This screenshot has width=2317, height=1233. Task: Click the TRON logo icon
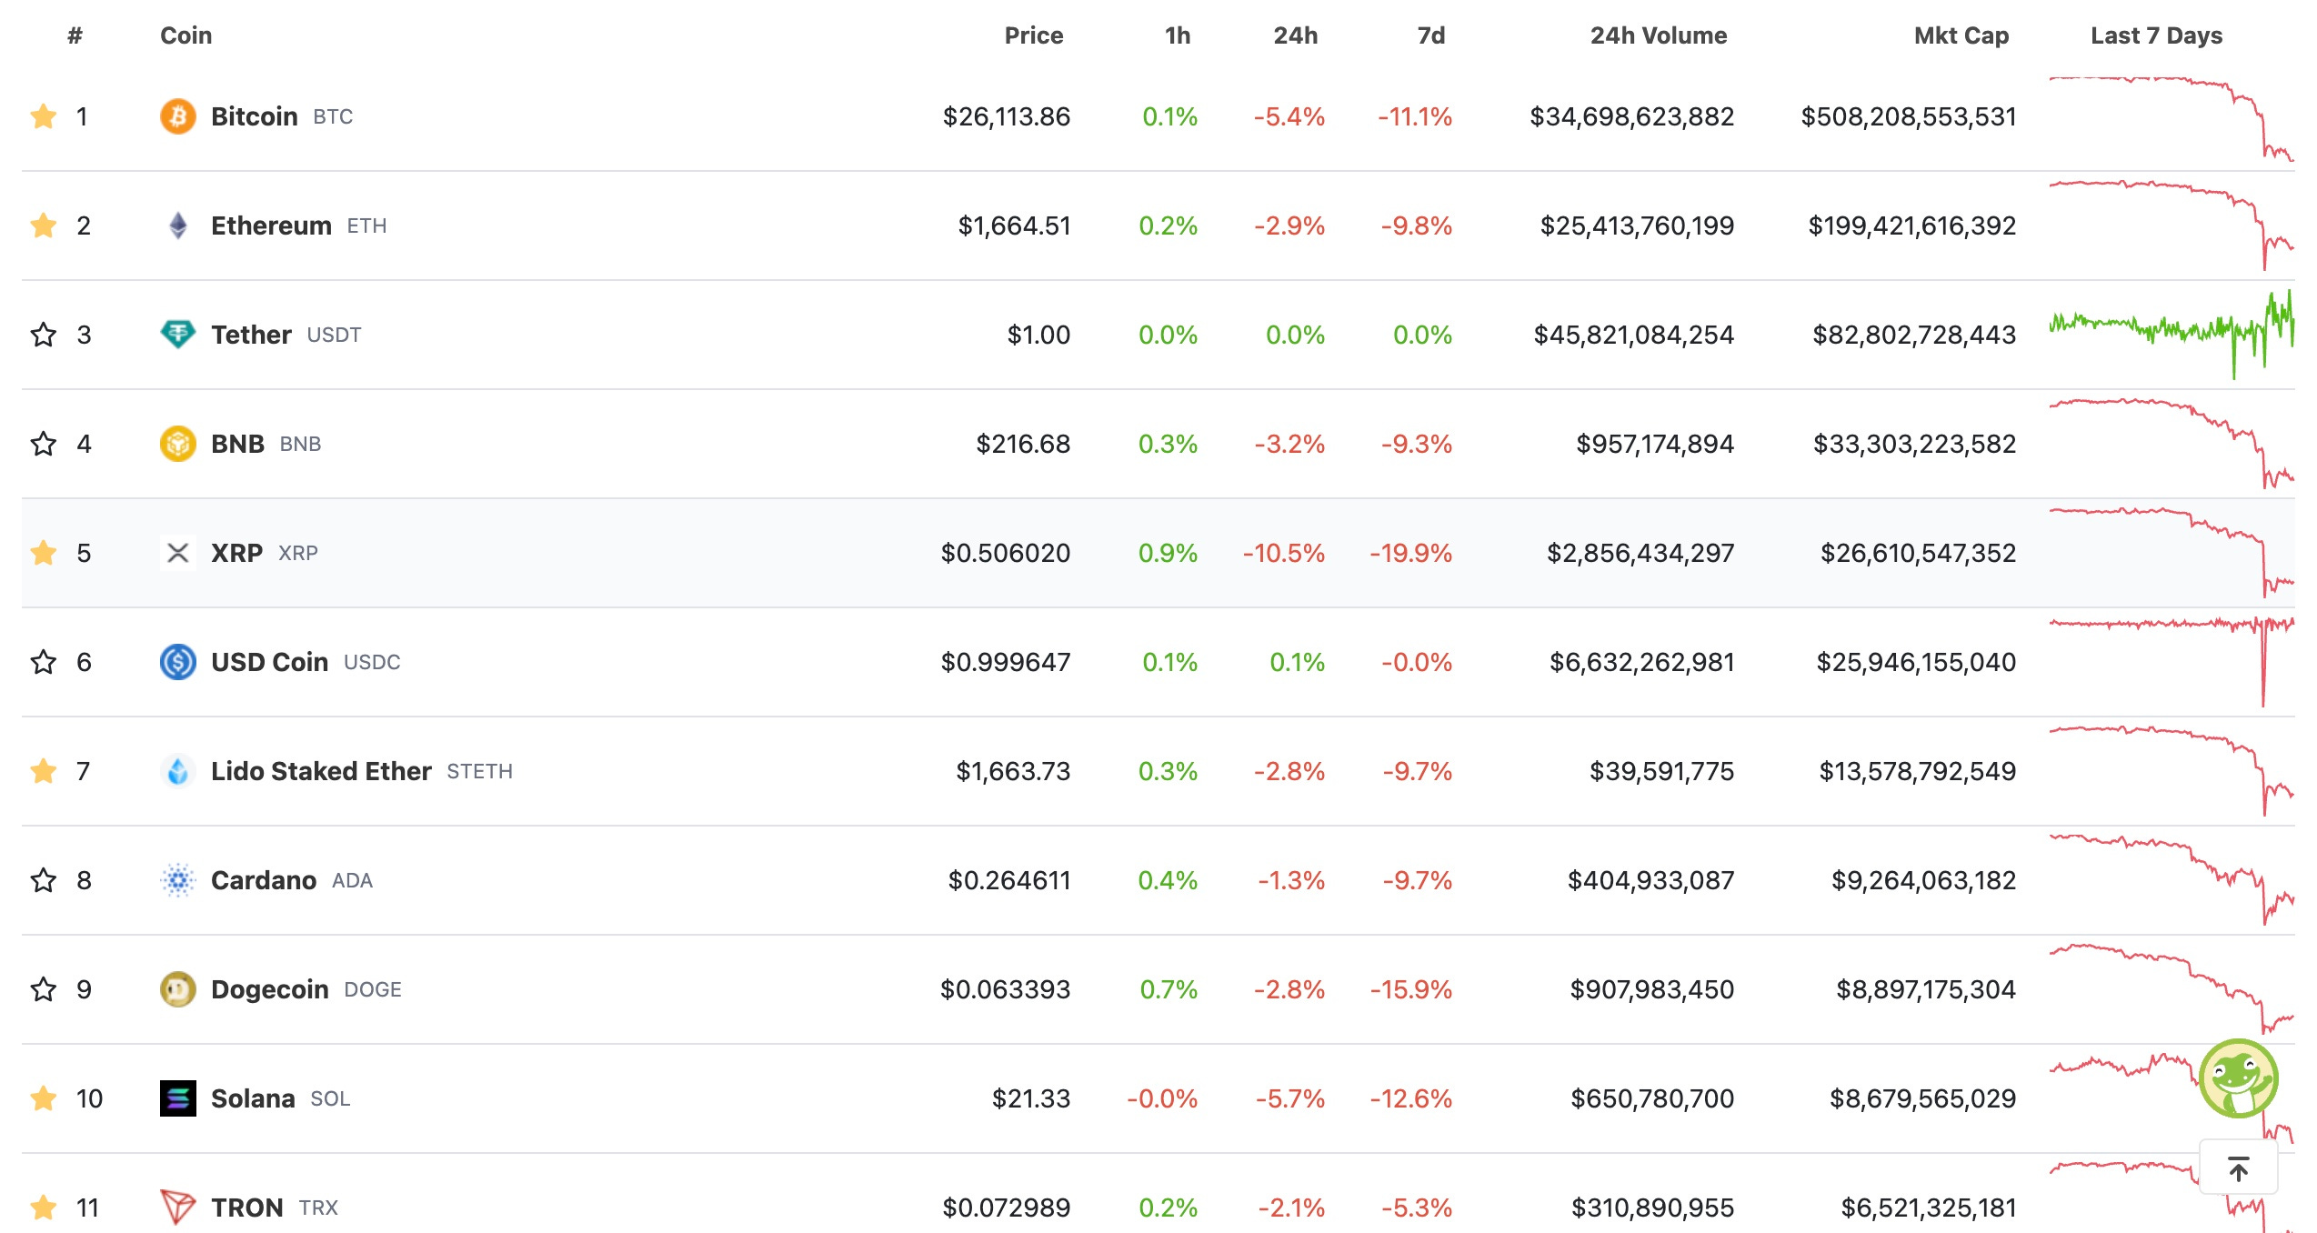[178, 1208]
